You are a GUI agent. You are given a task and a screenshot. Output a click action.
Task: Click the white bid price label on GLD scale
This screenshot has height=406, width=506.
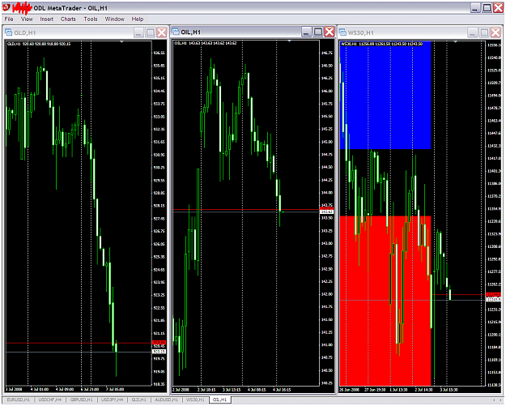[x=159, y=352]
